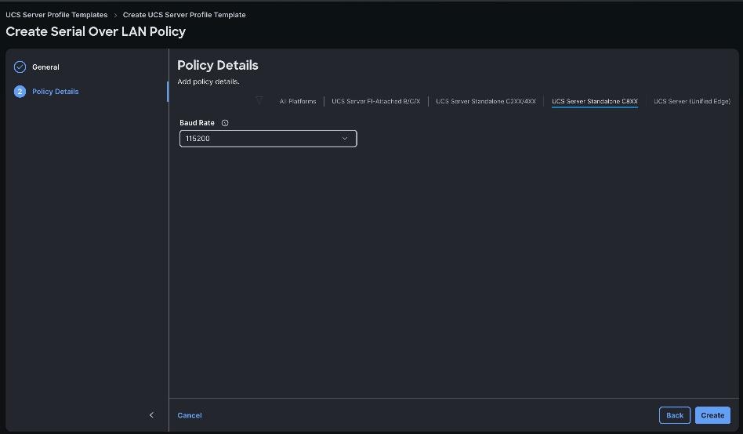Click the Baud Rate label text
This screenshot has height=434, width=743.
click(198, 123)
